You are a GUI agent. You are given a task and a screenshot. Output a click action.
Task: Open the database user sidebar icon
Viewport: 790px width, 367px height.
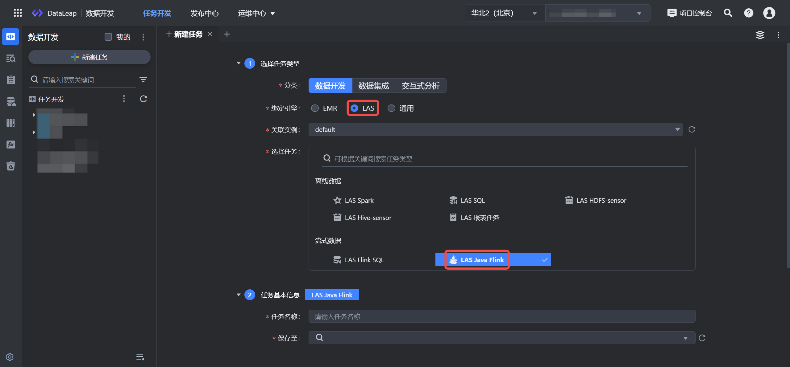[x=11, y=101]
